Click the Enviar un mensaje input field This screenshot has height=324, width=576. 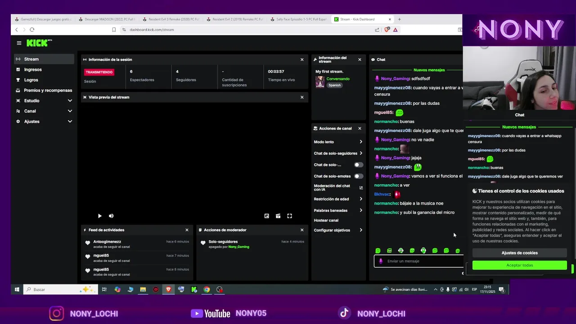pos(418,261)
